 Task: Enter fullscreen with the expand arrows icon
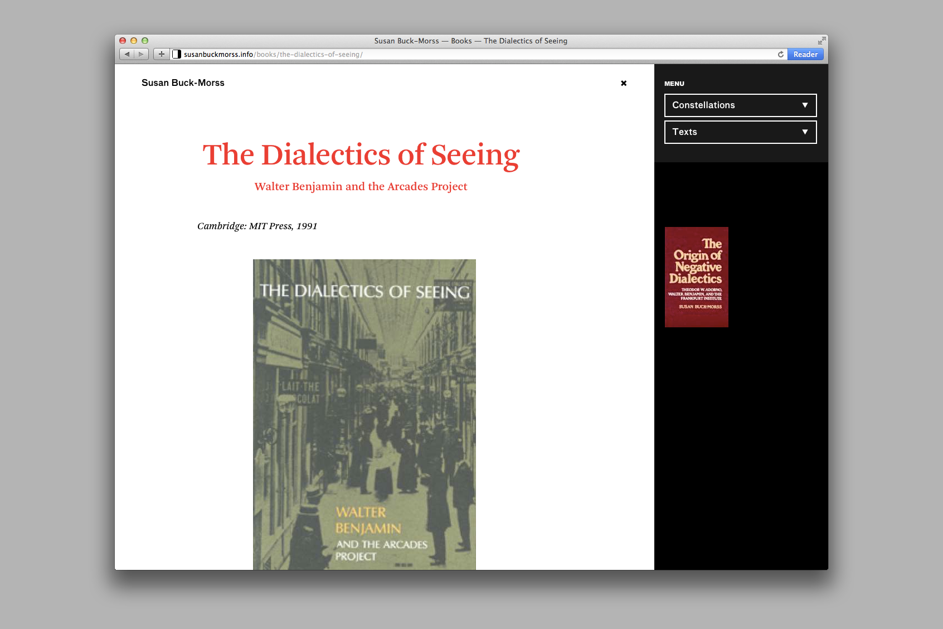tap(822, 41)
